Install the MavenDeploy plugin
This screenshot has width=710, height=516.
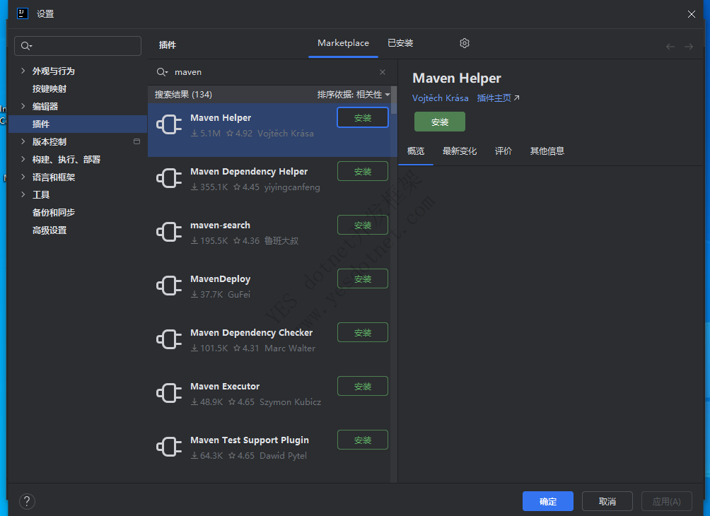coord(363,278)
